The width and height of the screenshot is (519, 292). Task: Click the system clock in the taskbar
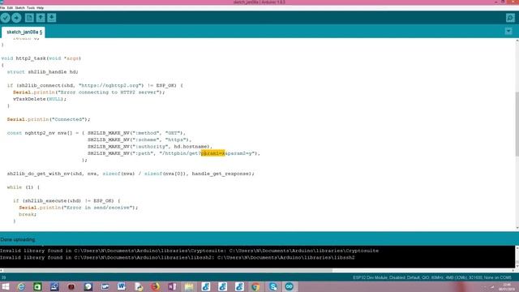(507, 286)
